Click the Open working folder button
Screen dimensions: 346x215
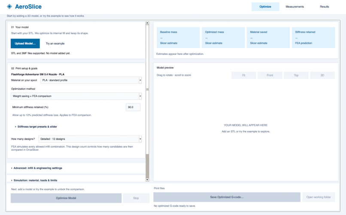click(x=319, y=197)
